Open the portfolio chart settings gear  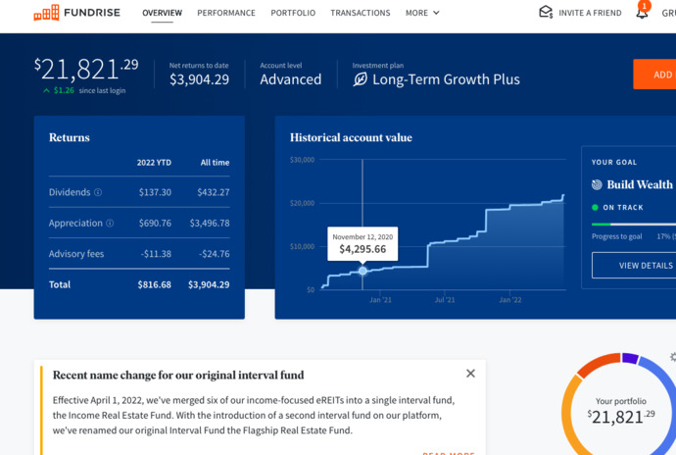[x=673, y=357]
